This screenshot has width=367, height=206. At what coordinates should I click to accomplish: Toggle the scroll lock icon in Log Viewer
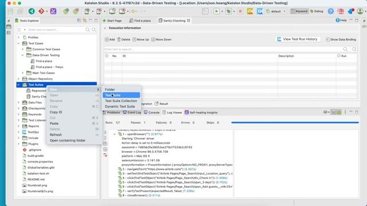tap(339, 112)
